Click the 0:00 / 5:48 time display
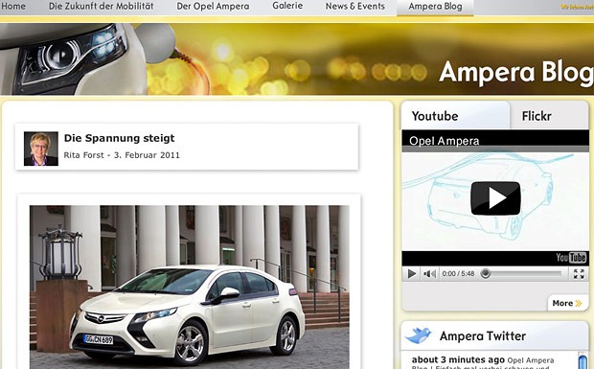The width and height of the screenshot is (594, 369). (458, 273)
